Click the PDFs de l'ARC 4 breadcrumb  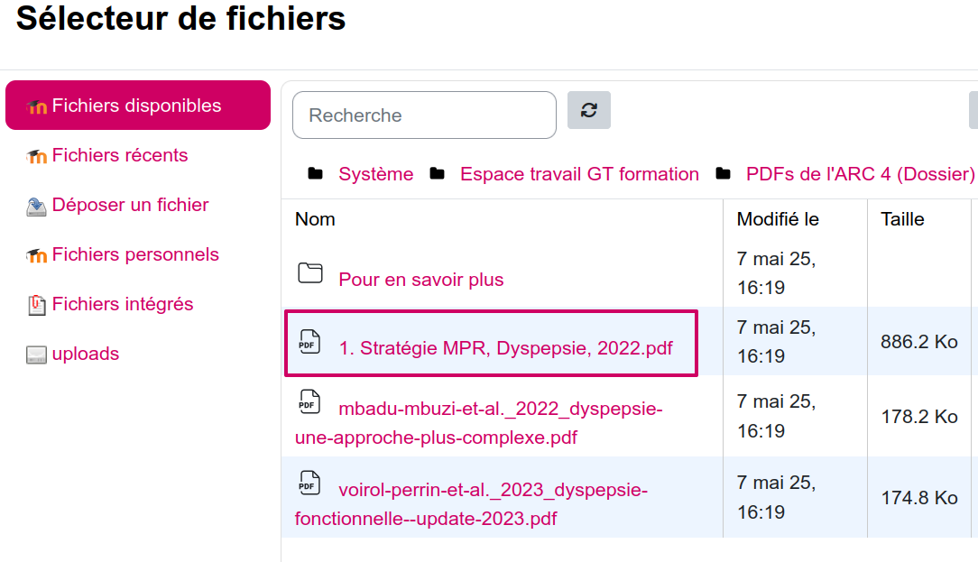(x=860, y=174)
